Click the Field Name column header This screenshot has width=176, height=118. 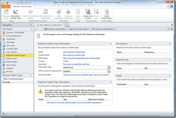pyautogui.click(x=121, y=84)
